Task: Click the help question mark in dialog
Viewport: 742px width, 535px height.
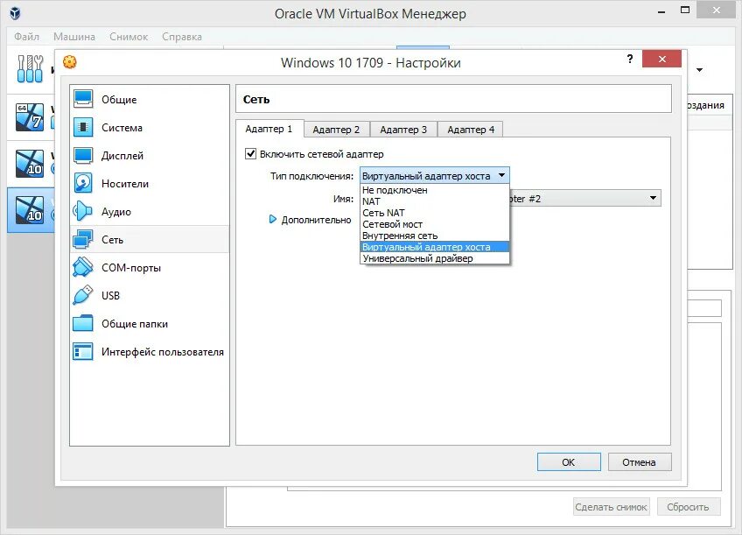Action: 630,59
